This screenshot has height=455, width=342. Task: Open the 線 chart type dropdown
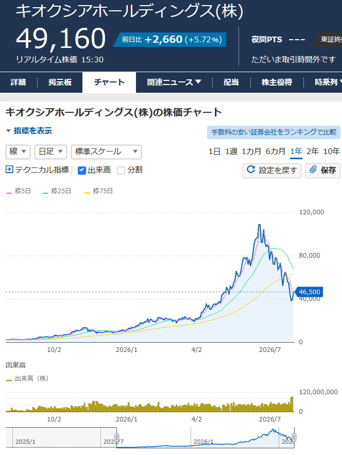tap(18, 152)
